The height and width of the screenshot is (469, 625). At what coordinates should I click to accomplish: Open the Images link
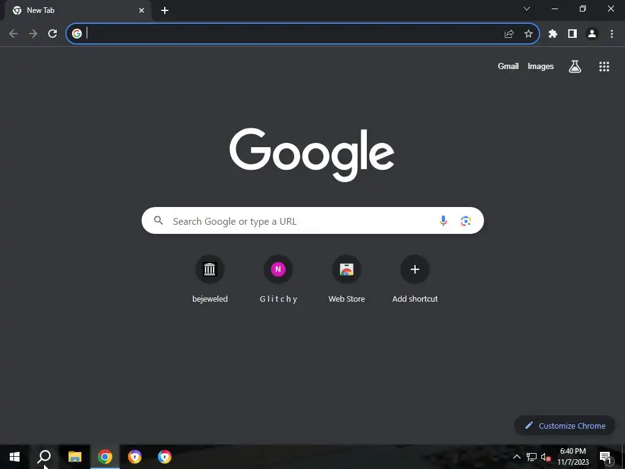541,66
